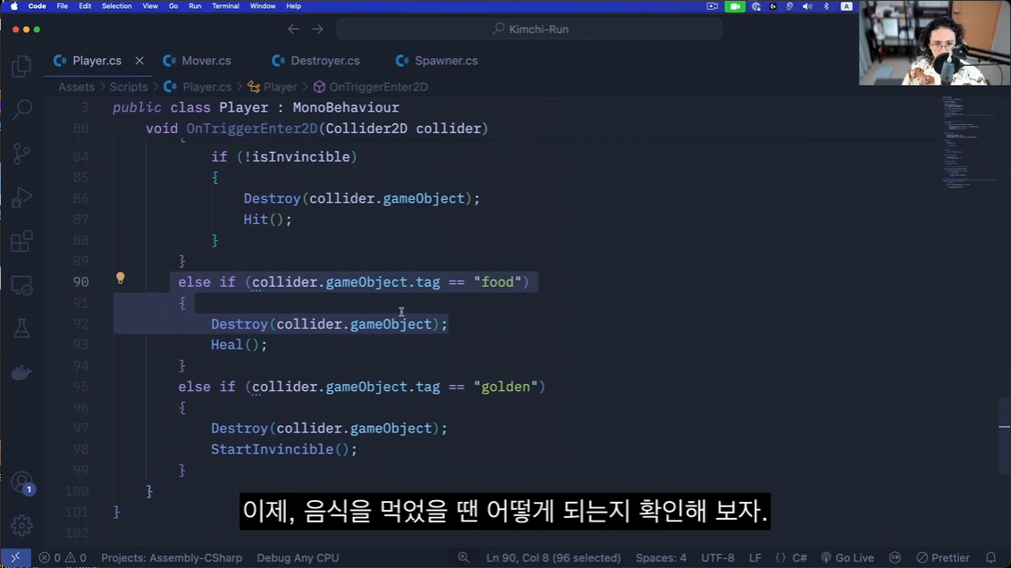This screenshot has height=568, width=1011.
Task: Open the Testing flask view
Action: pyautogui.click(x=21, y=329)
